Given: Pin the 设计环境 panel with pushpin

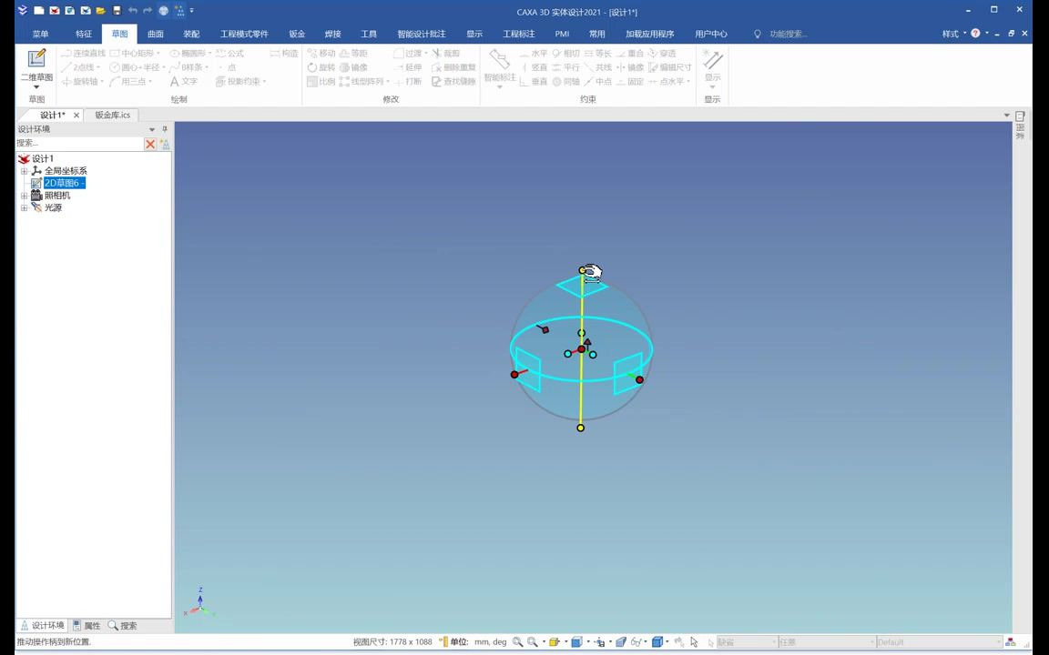Looking at the screenshot, I should pyautogui.click(x=165, y=130).
